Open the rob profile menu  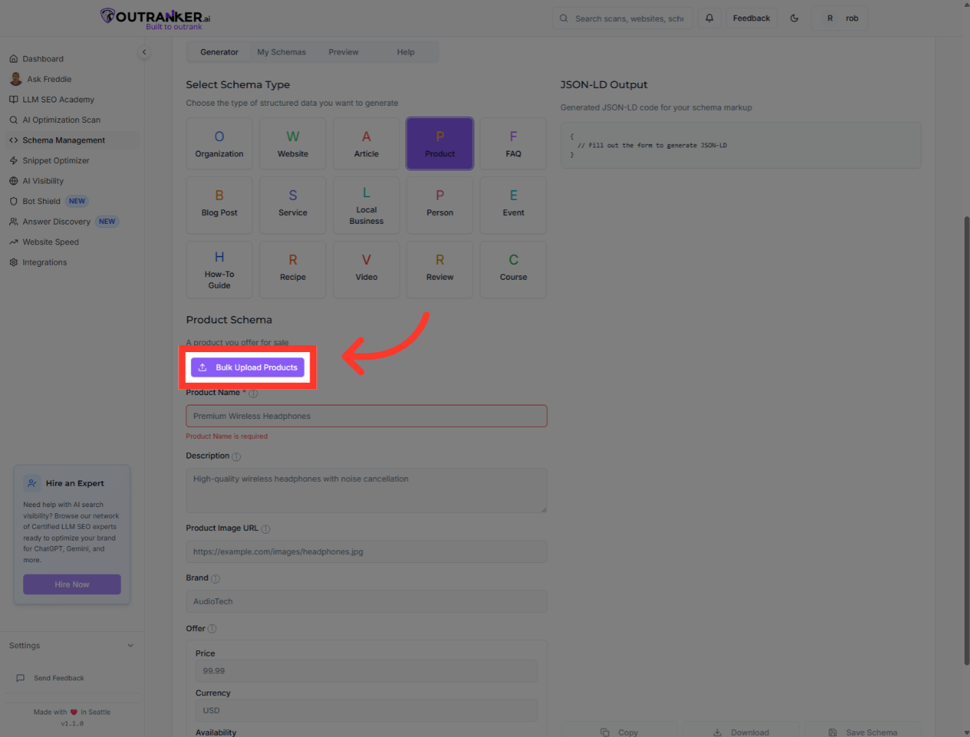point(840,18)
